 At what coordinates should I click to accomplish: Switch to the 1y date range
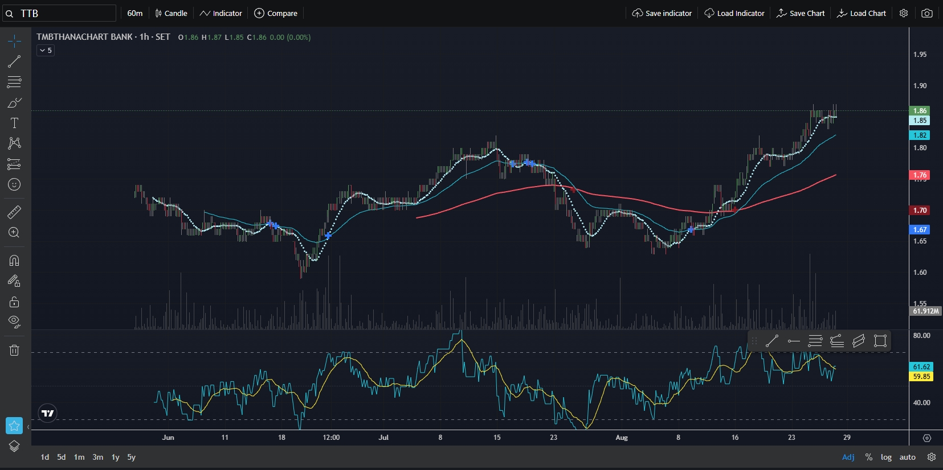[x=115, y=457]
